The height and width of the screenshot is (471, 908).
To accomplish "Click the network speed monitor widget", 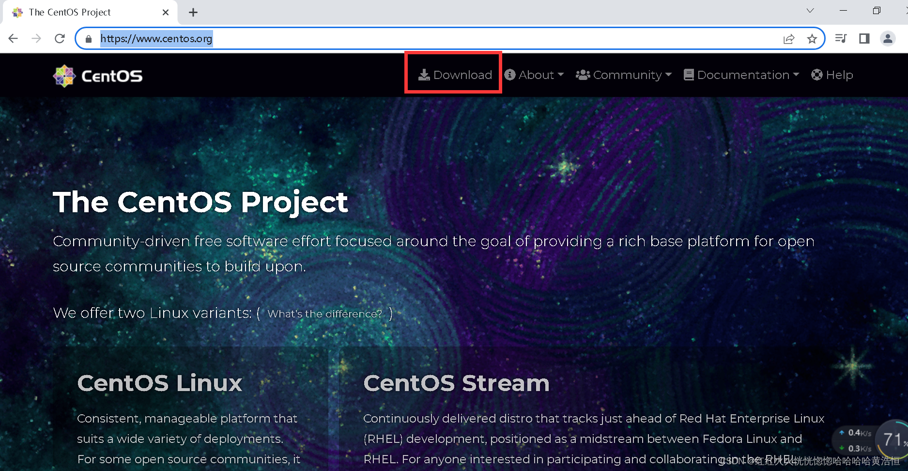I will tap(870, 440).
